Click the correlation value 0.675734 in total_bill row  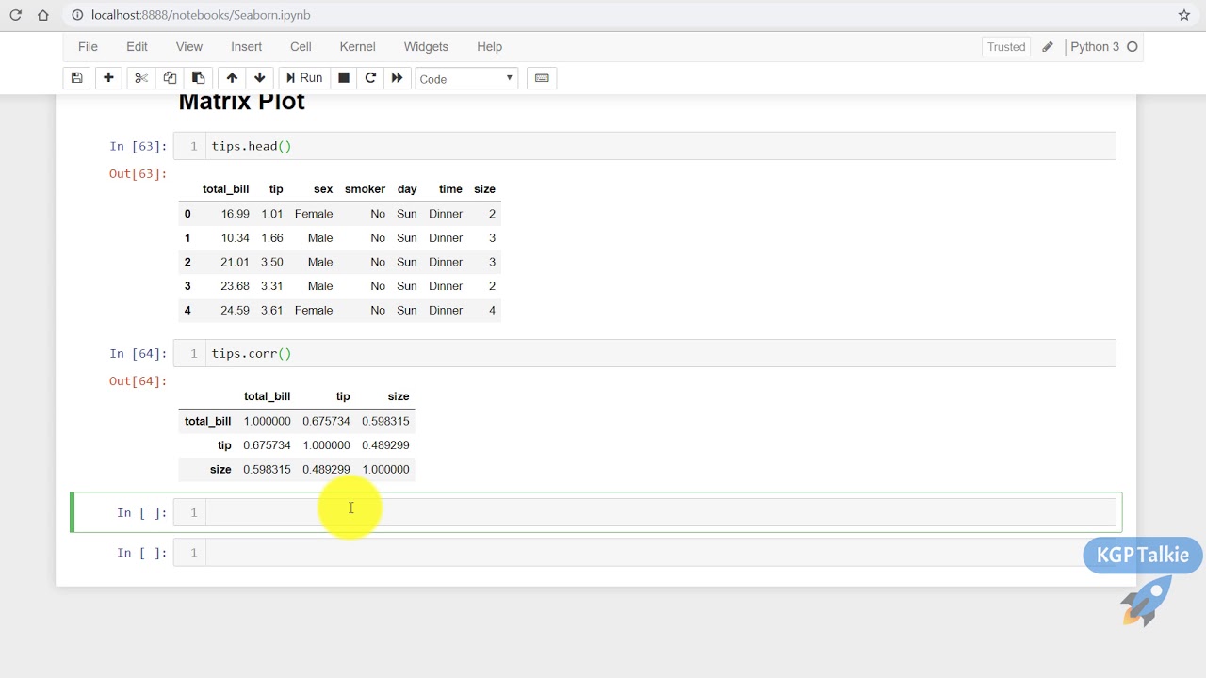coord(326,421)
